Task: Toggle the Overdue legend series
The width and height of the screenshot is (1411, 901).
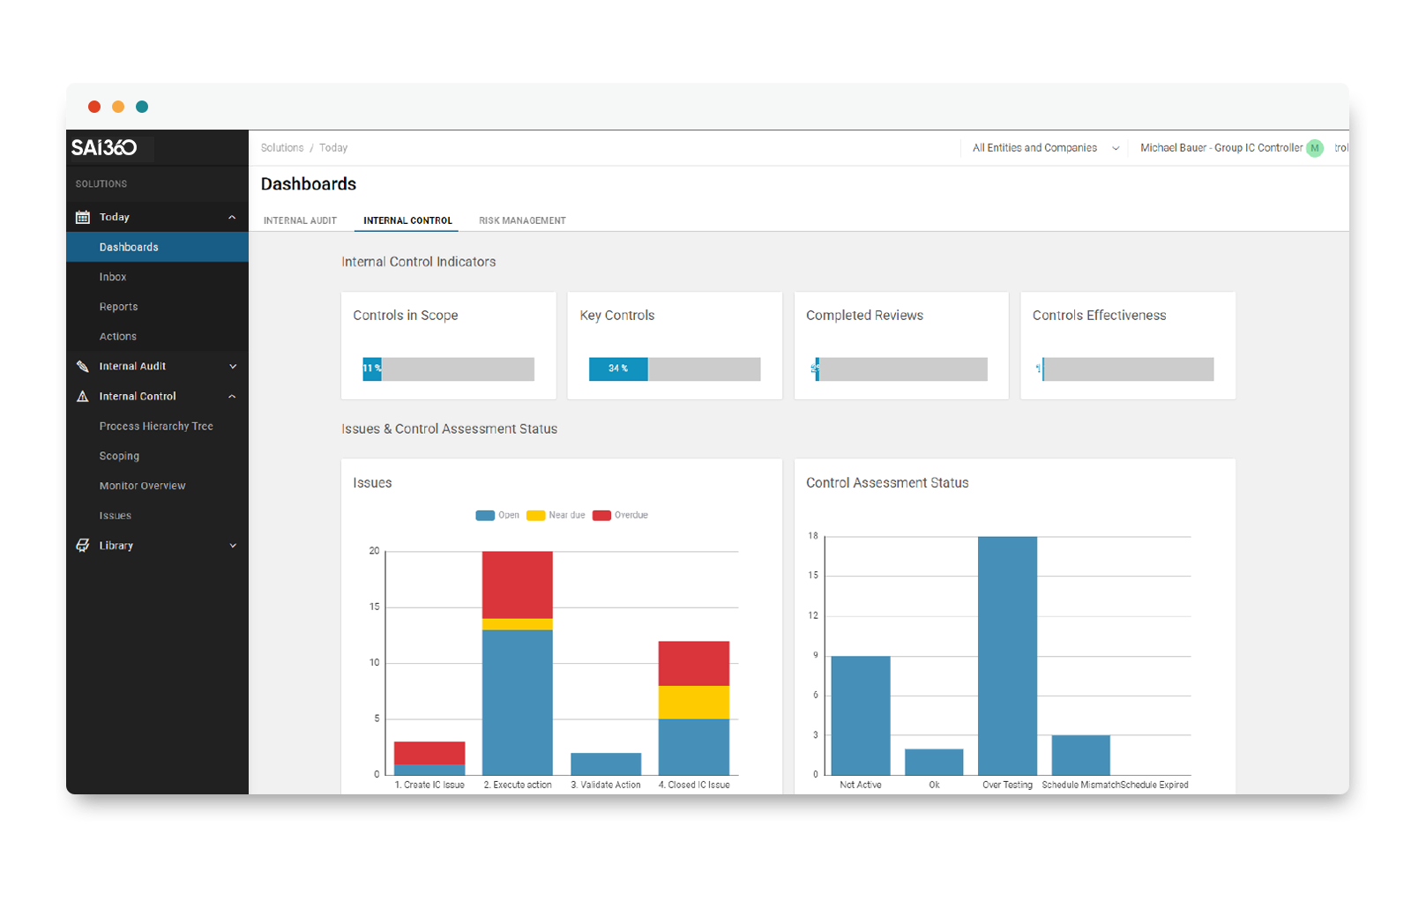Action: (x=621, y=515)
